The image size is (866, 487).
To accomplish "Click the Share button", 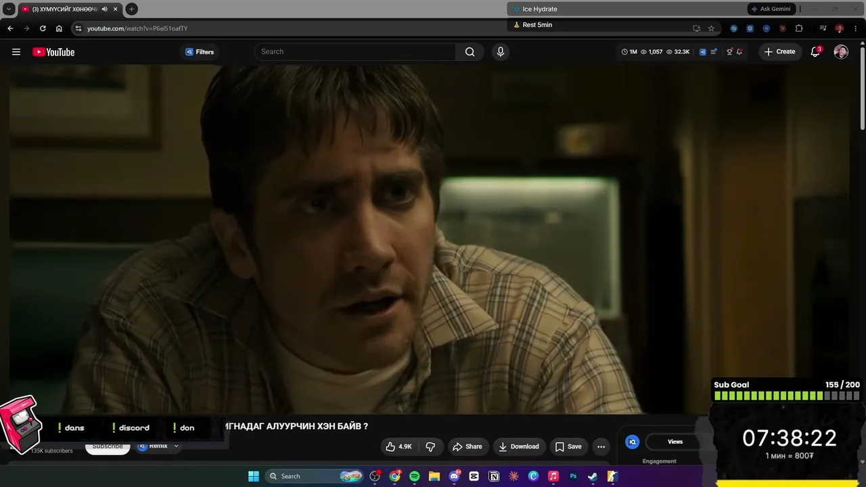I will tap(468, 446).
